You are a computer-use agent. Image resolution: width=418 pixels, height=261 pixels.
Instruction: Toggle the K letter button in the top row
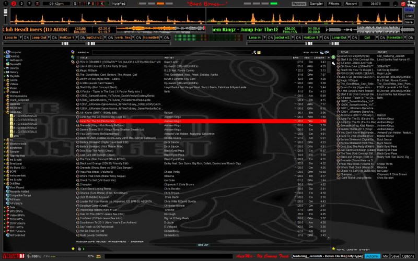tap(102, 4)
